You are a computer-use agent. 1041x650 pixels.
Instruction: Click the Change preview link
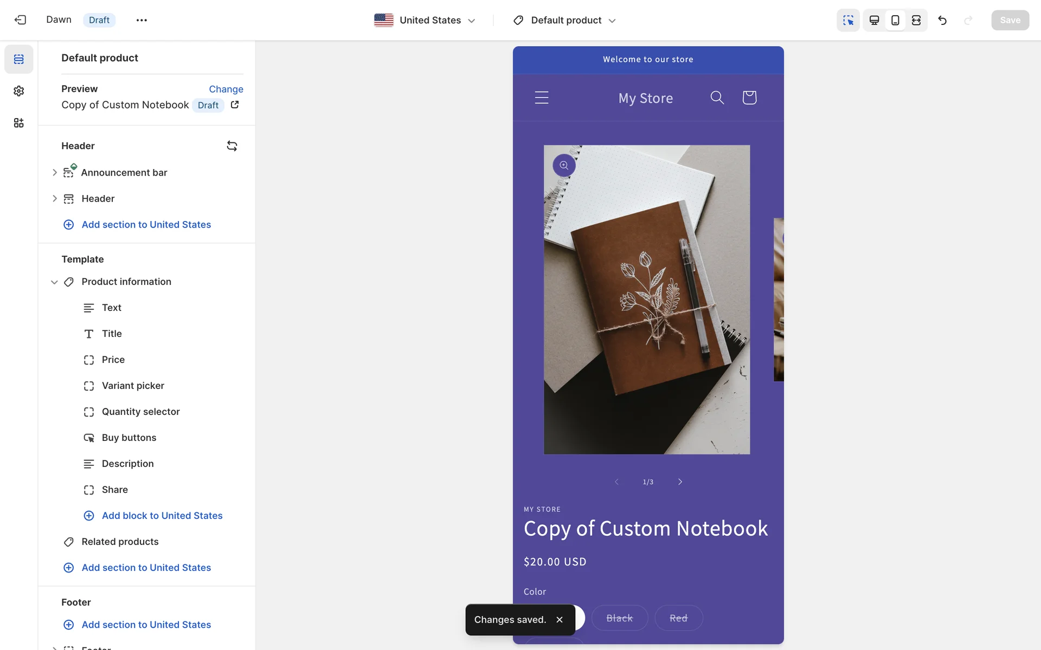(x=226, y=89)
